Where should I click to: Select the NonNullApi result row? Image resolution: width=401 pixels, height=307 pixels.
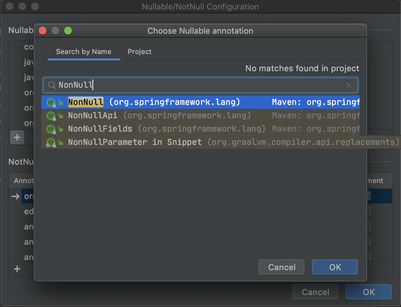pos(200,115)
